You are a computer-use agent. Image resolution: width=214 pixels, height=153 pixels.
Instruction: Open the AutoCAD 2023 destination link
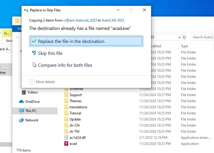(x=113, y=20)
